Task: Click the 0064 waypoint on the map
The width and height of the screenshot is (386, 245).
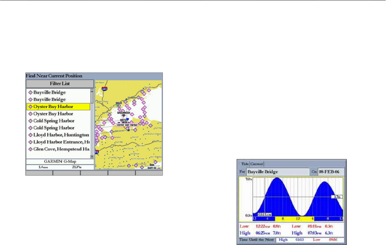Action: click(x=119, y=103)
